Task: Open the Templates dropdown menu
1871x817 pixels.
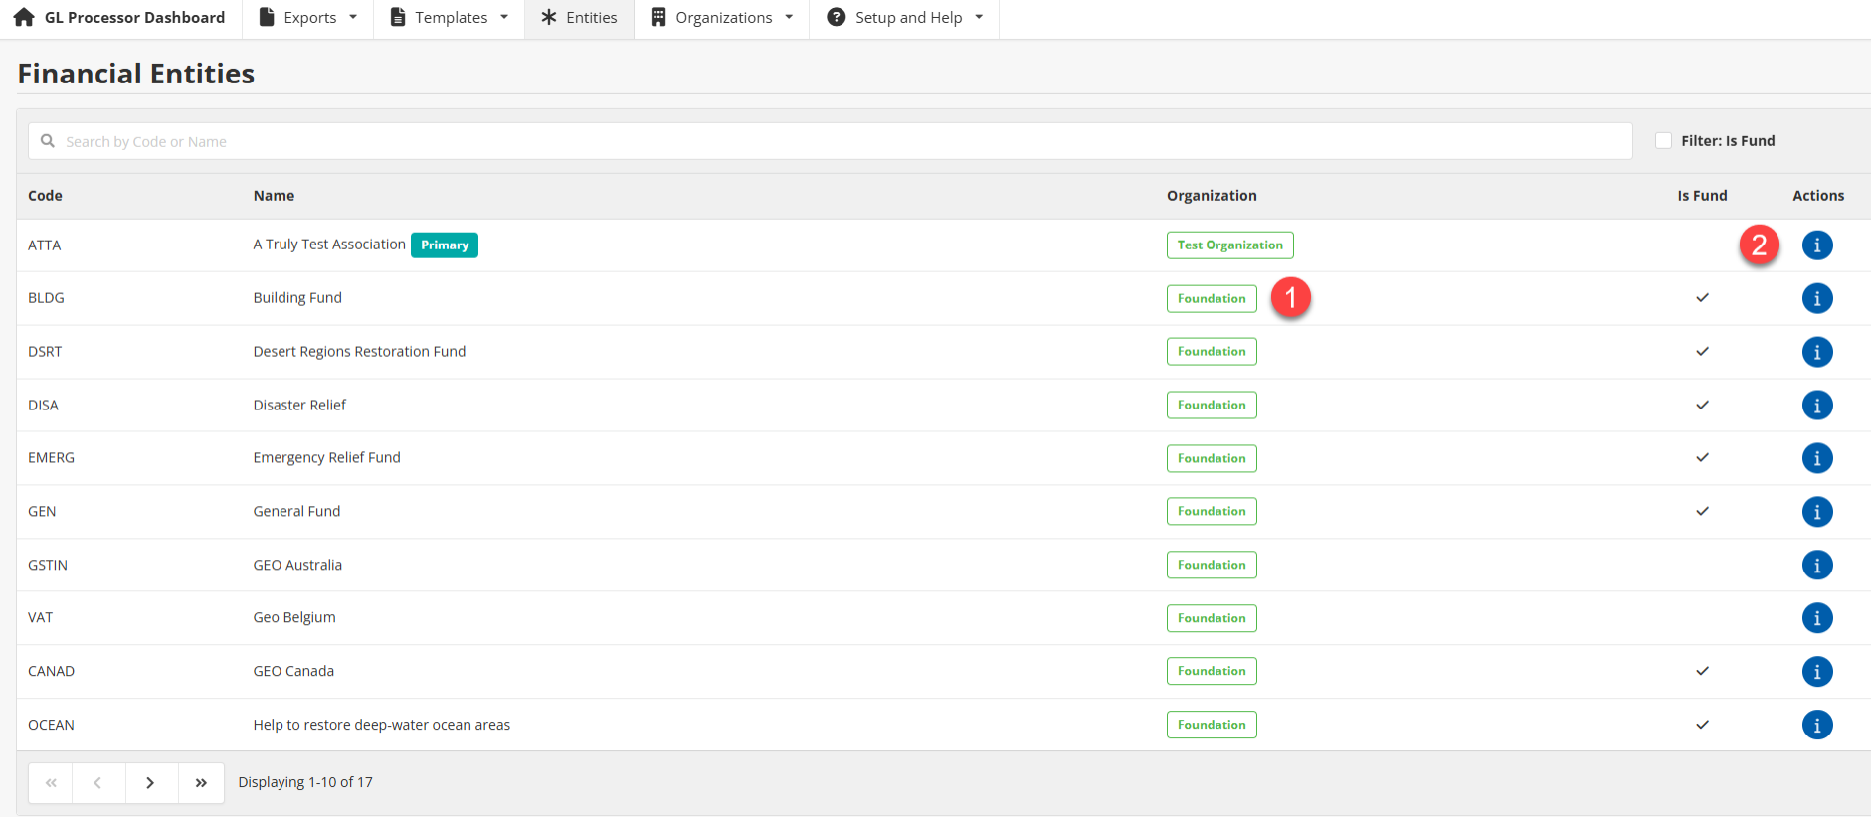Action: click(450, 18)
